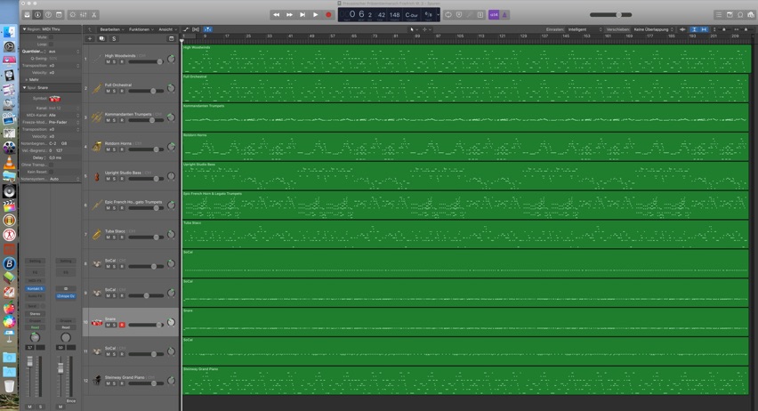Toggle the Flex view button

click(196, 29)
